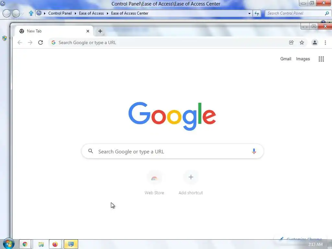Click the Add shortcut tile

[x=191, y=183]
